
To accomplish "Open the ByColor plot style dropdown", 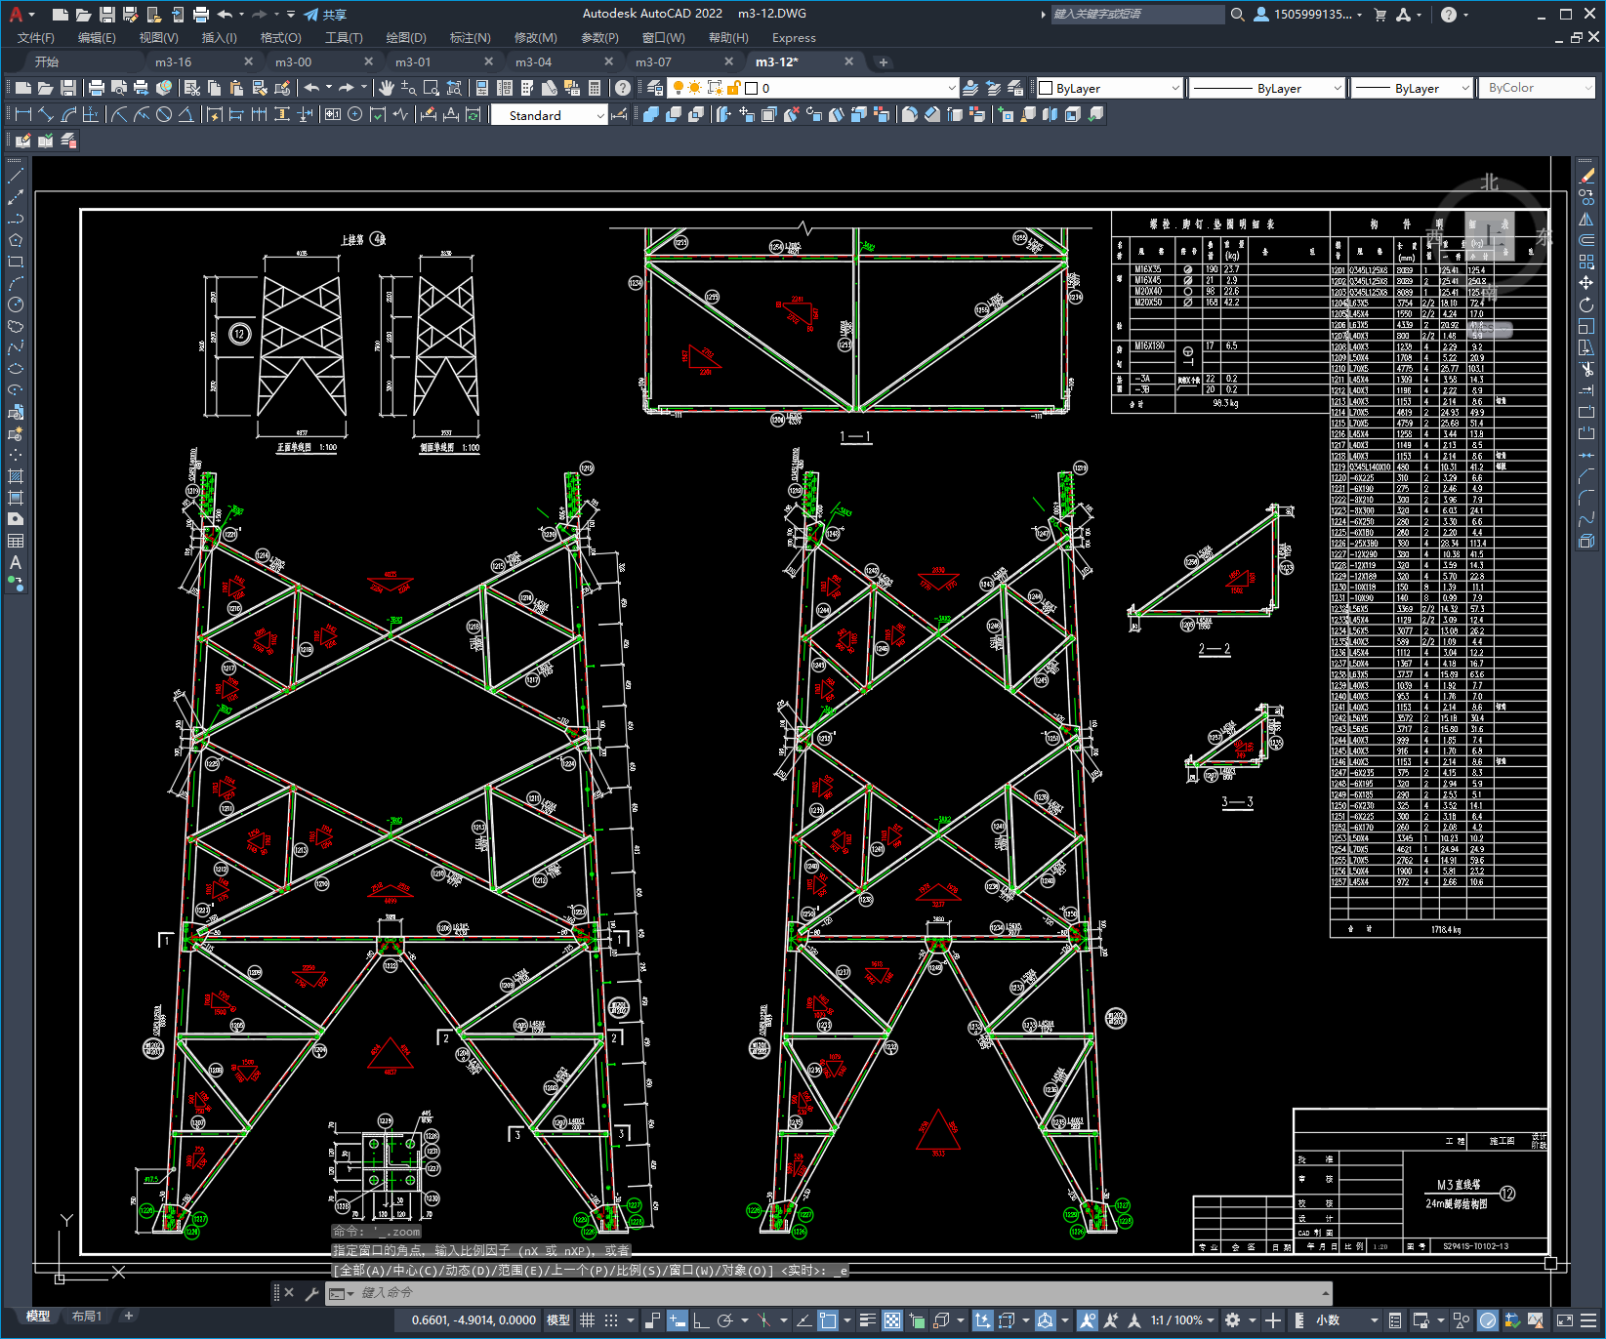I will coord(1537,88).
